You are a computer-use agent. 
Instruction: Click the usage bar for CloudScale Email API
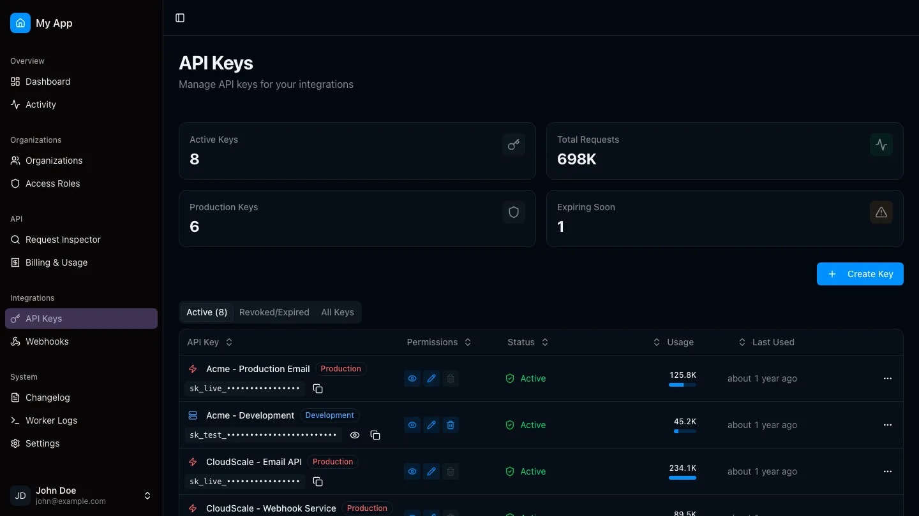[x=683, y=477]
